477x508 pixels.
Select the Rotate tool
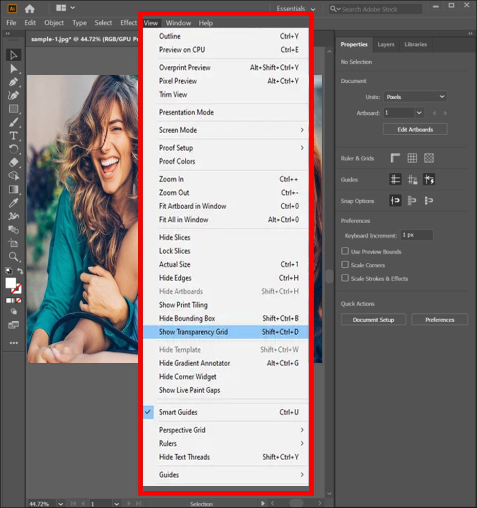pos(13,149)
